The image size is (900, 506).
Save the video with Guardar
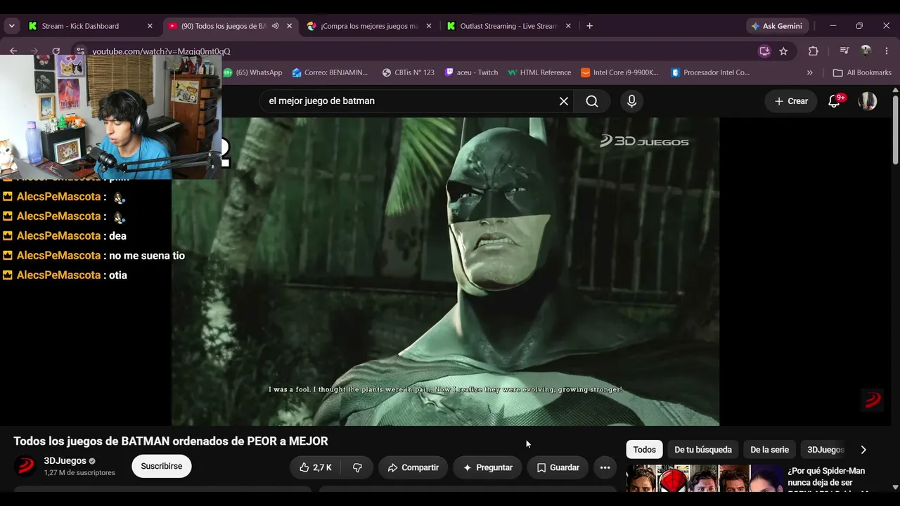tap(558, 467)
